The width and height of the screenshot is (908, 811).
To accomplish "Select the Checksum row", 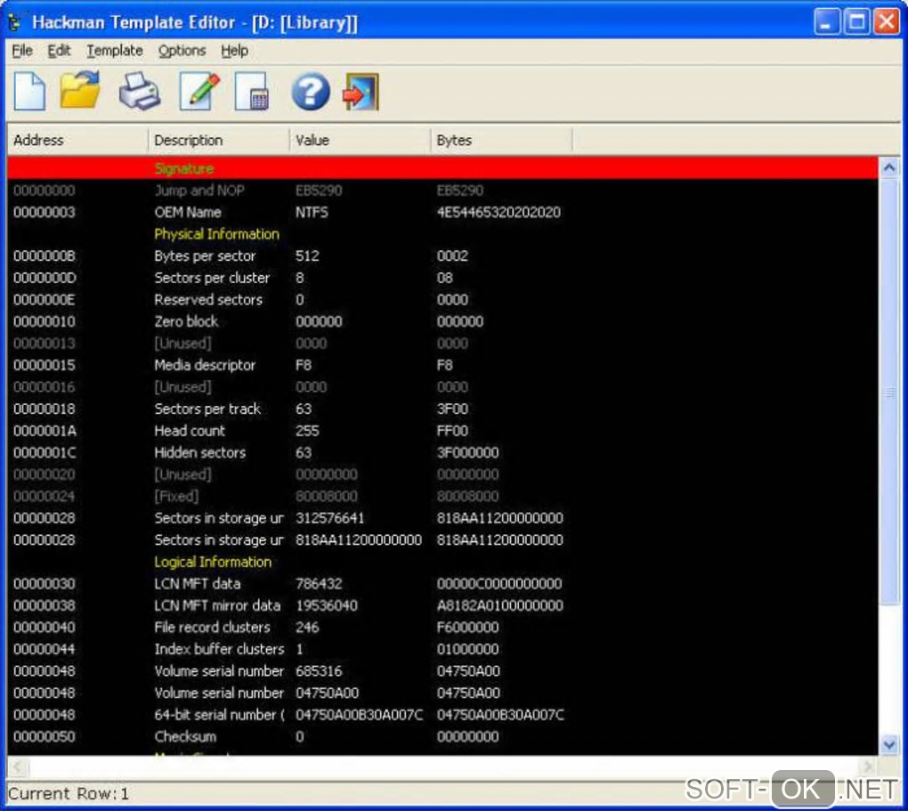I will pyautogui.click(x=442, y=737).
